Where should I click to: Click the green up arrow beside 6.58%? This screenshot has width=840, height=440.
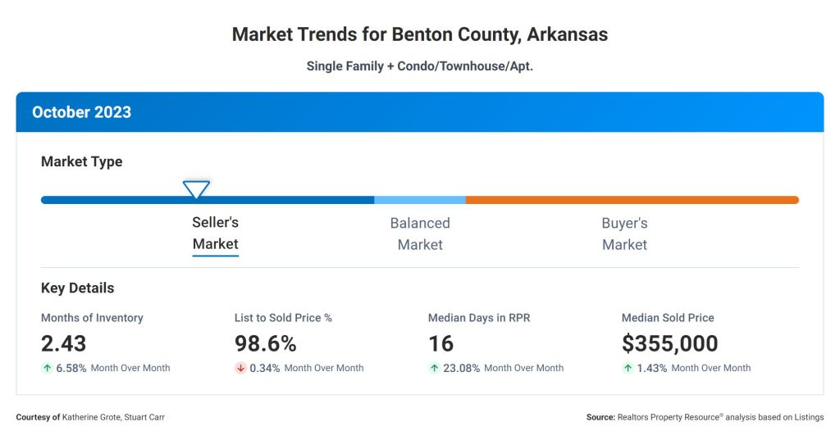[x=47, y=368]
